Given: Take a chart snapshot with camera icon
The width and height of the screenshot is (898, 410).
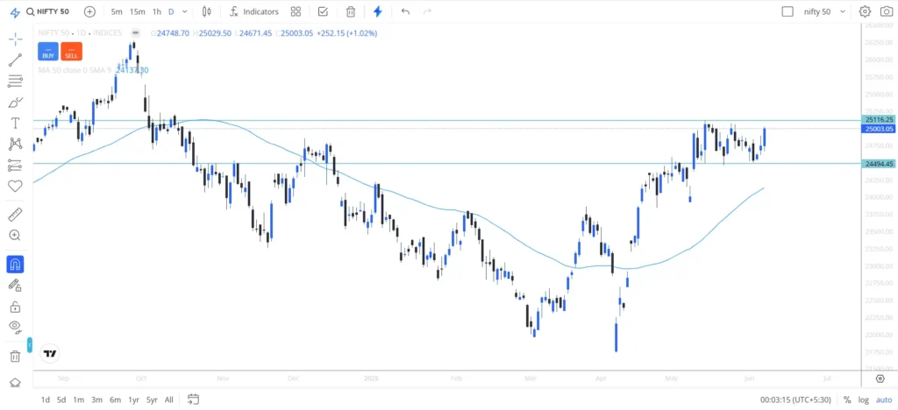Looking at the screenshot, I should tap(886, 11).
